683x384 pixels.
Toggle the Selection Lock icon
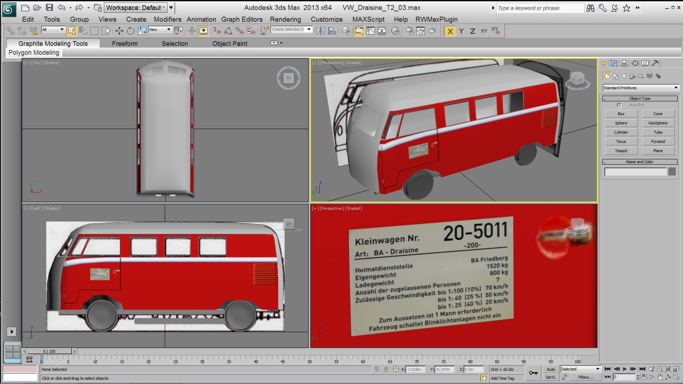pos(386,369)
